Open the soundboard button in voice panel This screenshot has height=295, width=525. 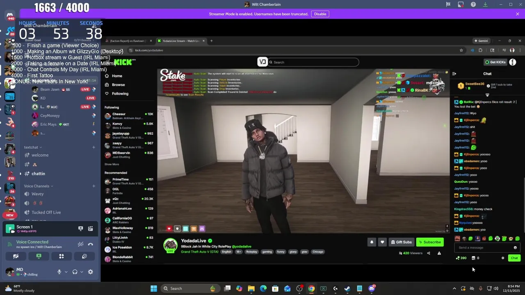(x=84, y=256)
